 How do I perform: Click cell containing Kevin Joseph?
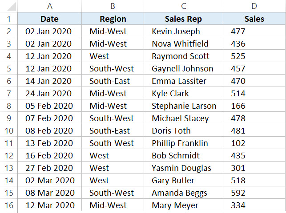point(183,32)
